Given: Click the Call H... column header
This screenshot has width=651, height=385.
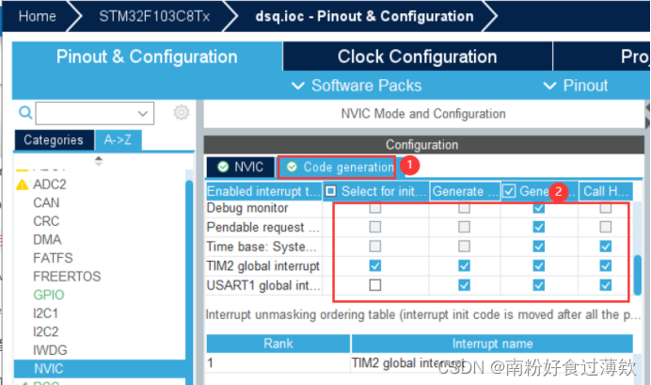Looking at the screenshot, I should (606, 191).
